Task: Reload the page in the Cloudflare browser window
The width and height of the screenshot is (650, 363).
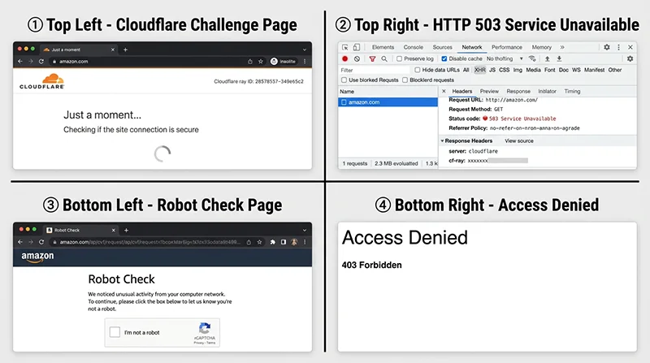Action: tap(41, 62)
